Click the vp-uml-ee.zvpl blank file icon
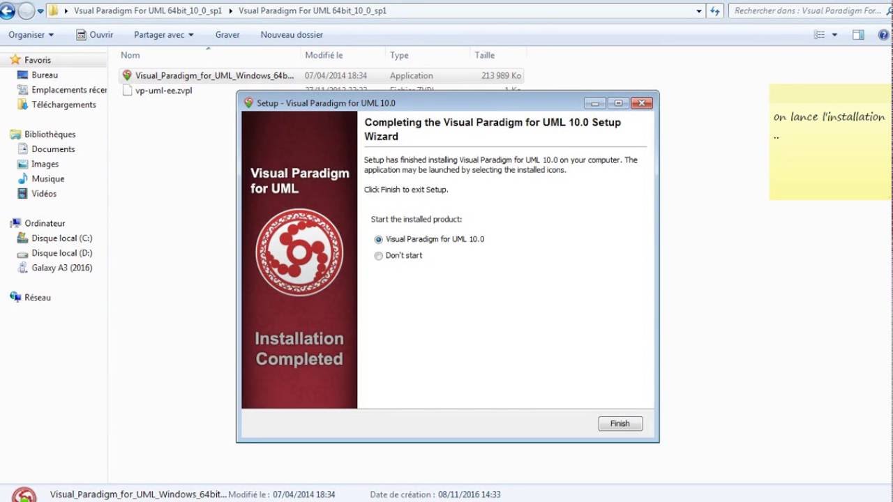 pyautogui.click(x=127, y=91)
